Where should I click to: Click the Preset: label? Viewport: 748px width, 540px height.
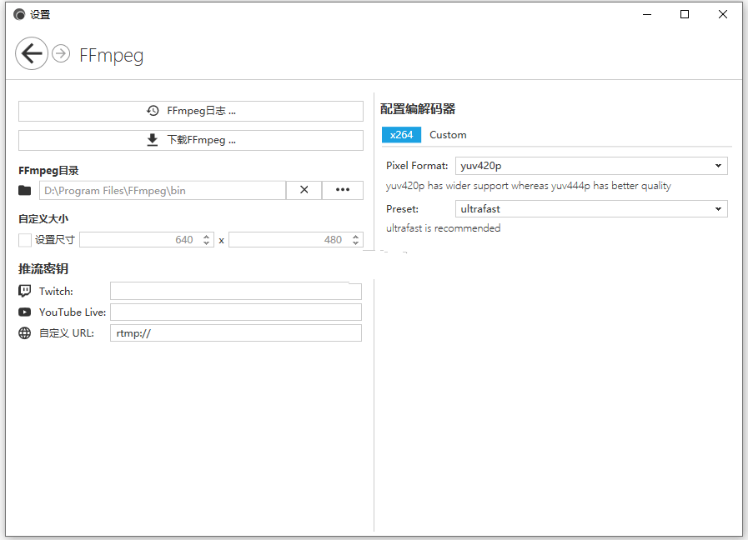[x=402, y=209]
